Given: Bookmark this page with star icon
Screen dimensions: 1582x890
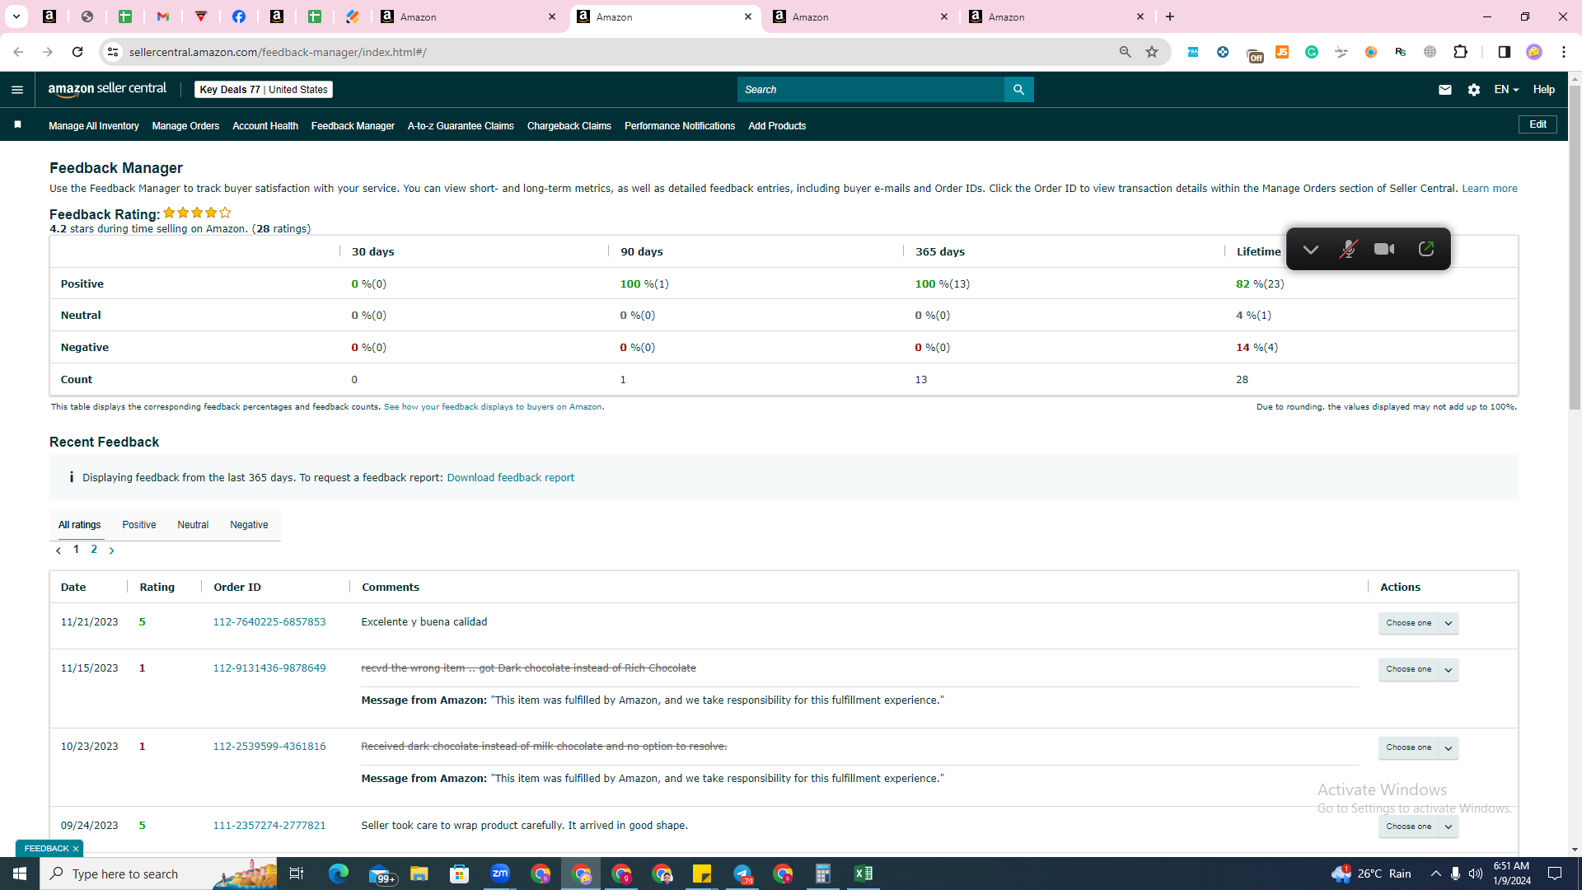Looking at the screenshot, I should [1152, 52].
